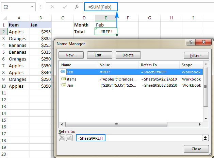Click the Edit... button
Viewport: 214px width, 158px height.
click(x=99, y=55)
